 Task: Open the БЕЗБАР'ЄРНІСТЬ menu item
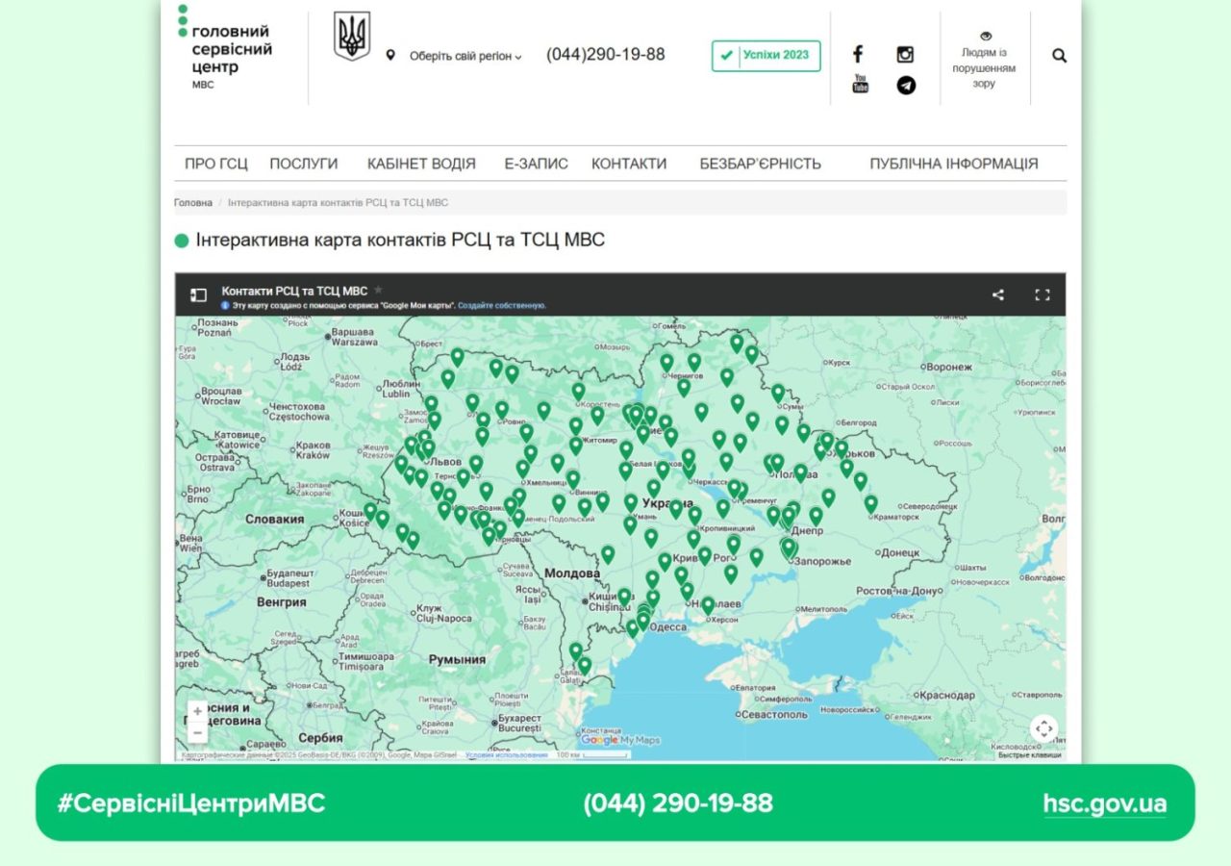coord(761,164)
